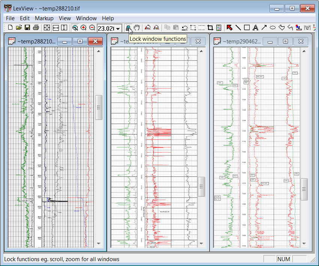This screenshot has width=319, height=266.
Task: Click the Undo arrow icon
Action: (184, 28)
